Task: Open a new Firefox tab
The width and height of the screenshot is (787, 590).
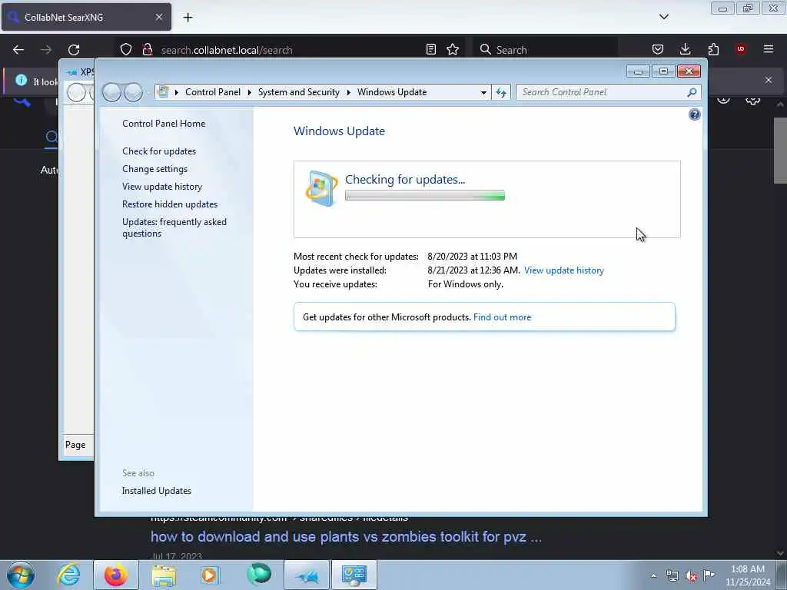Action: [x=188, y=18]
